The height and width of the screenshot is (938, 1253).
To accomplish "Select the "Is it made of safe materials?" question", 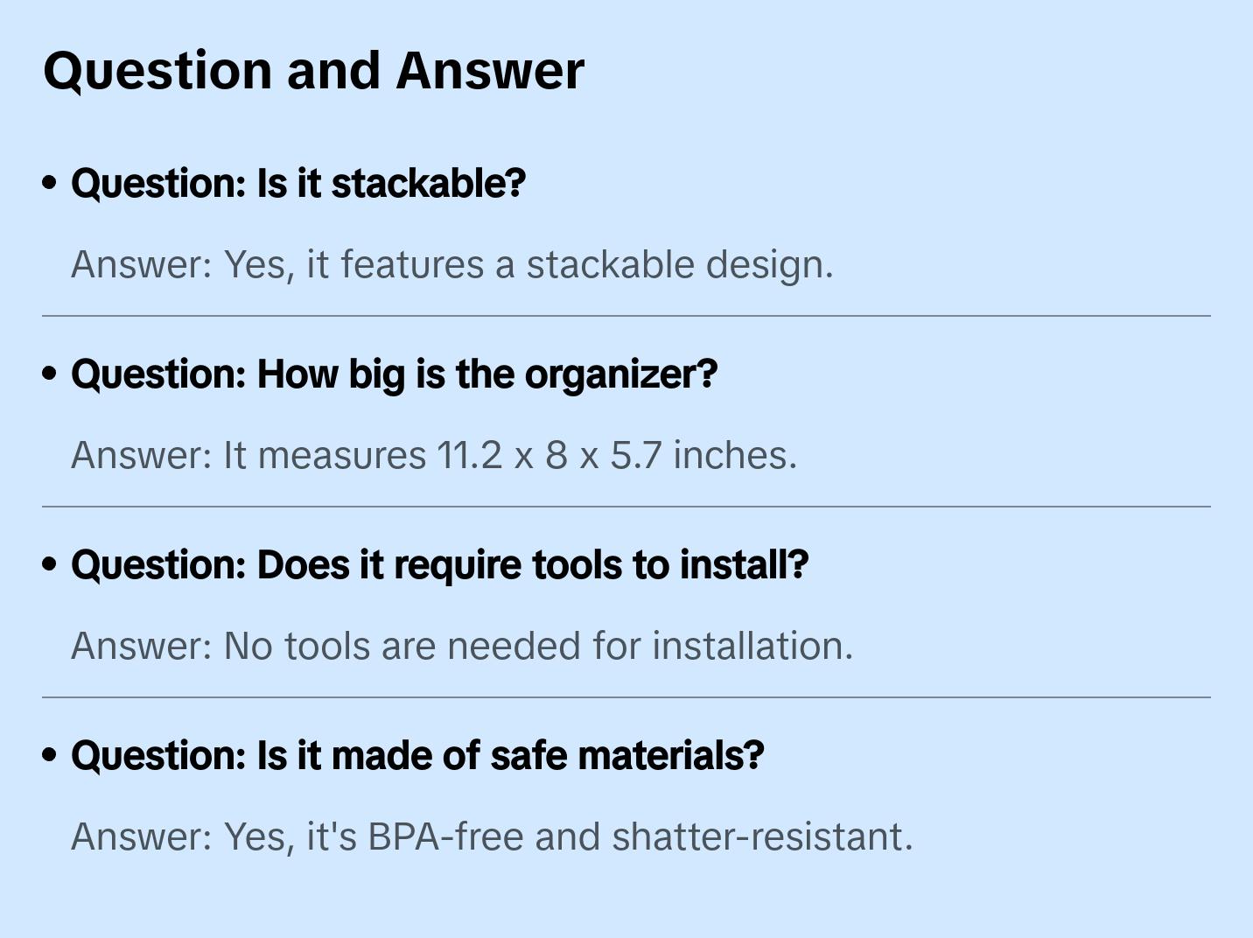I will pyautogui.click(x=417, y=755).
